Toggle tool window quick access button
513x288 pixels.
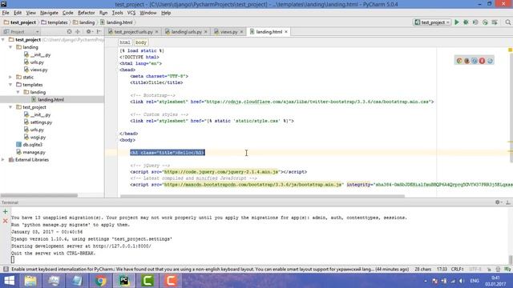tap(6, 269)
